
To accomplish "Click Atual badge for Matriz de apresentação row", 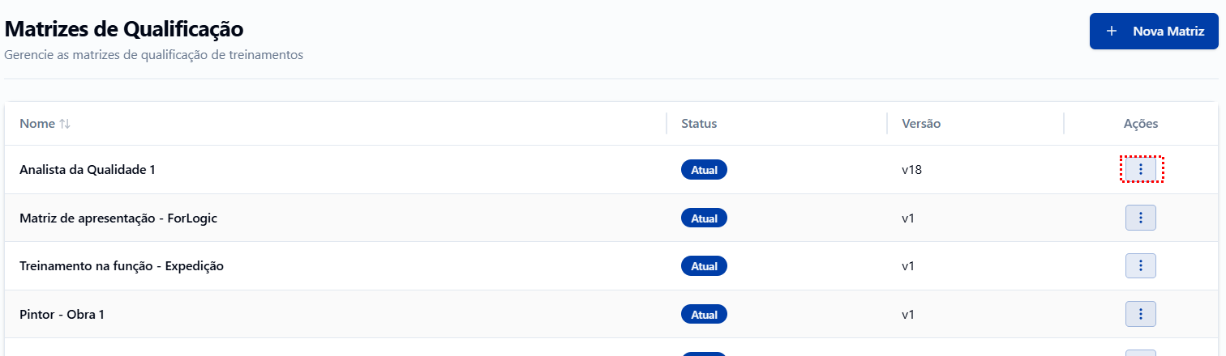I will point(704,218).
